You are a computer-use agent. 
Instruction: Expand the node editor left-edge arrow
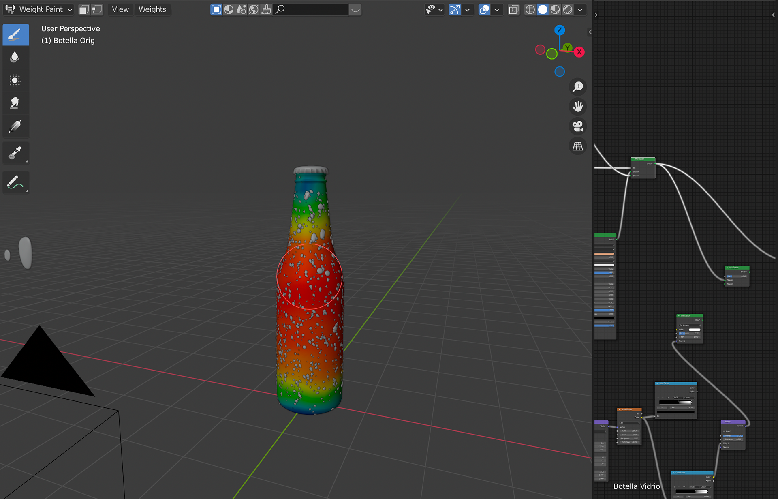(596, 15)
